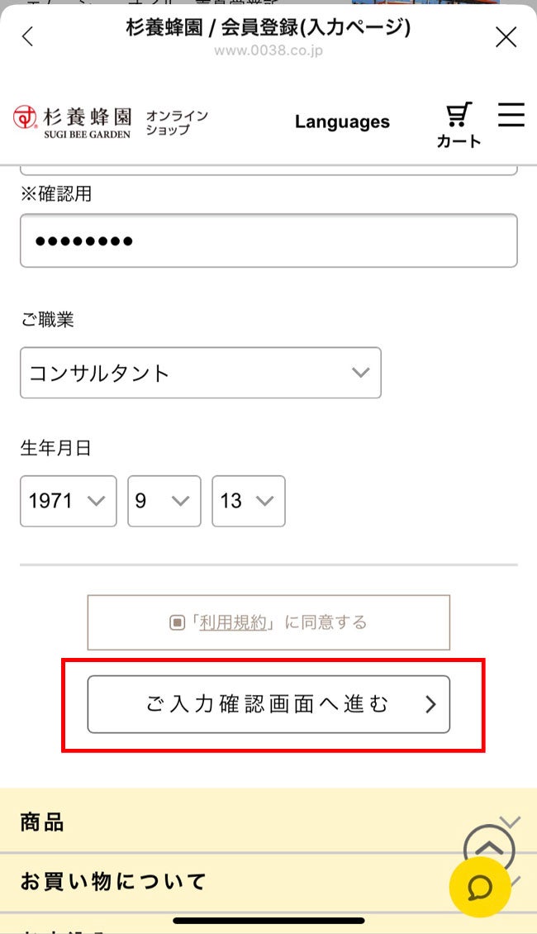Open the occupation dropdown showing コンサルタント
The image size is (537, 934).
201,373
